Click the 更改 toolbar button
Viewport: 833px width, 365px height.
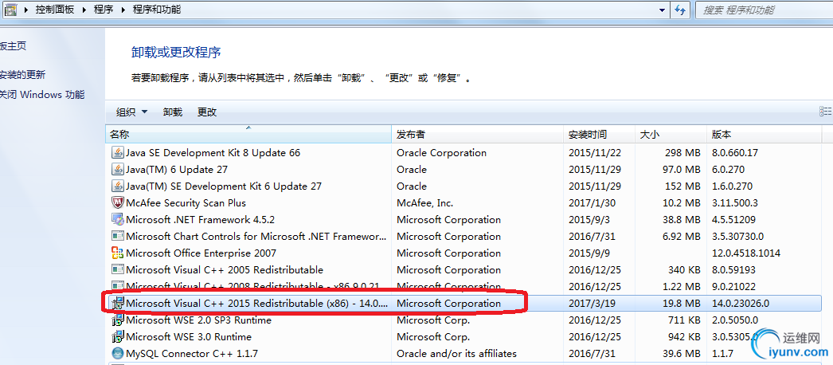(207, 112)
